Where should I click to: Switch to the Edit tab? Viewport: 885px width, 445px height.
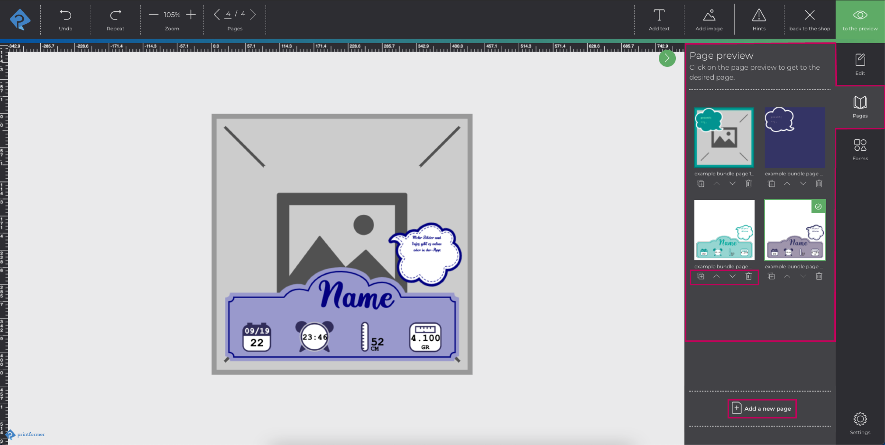click(860, 64)
